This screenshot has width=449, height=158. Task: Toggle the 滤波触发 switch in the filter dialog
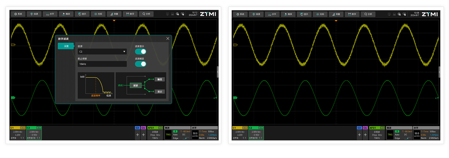141,64
